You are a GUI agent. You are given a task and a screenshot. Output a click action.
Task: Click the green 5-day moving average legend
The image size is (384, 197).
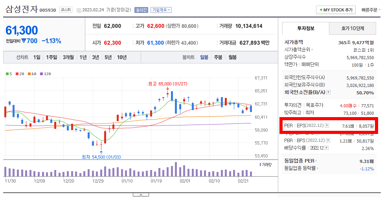(x=9, y=74)
